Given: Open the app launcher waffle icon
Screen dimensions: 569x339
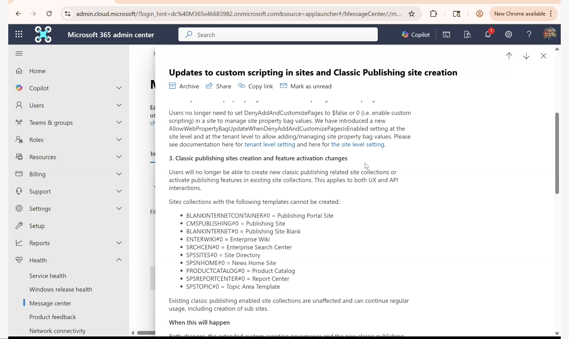Looking at the screenshot, I should 19,35.
